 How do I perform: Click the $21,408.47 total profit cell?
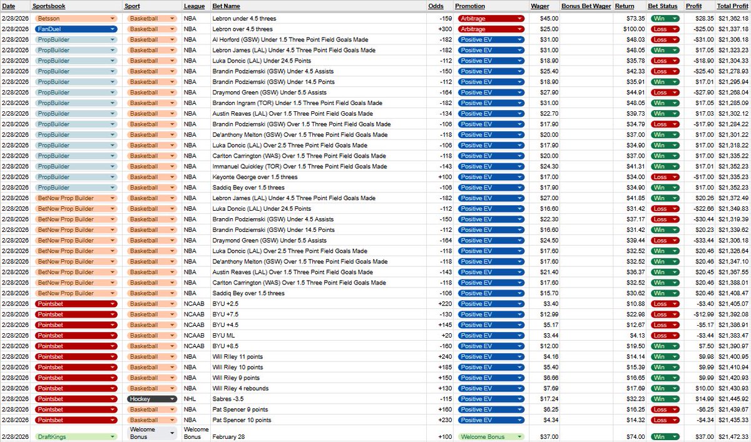point(733,293)
